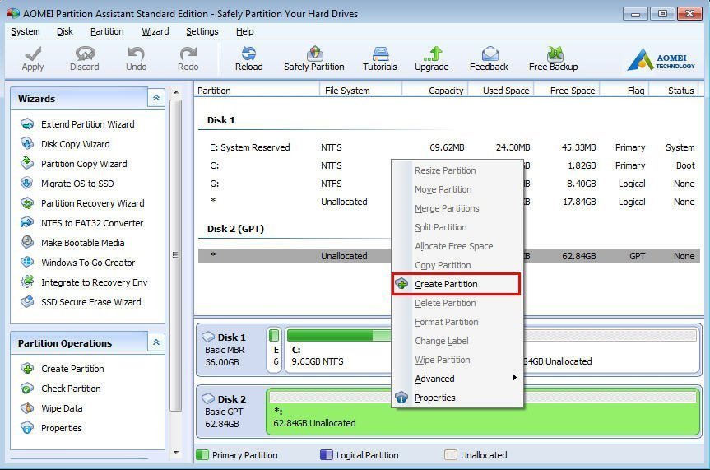The image size is (710, 470).
Task: Select the E partition block on Disk 1
Action: pos(275,351)
